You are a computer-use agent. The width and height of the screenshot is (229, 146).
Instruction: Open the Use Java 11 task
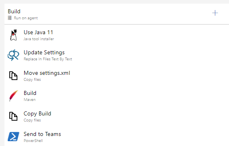(117, 35)
